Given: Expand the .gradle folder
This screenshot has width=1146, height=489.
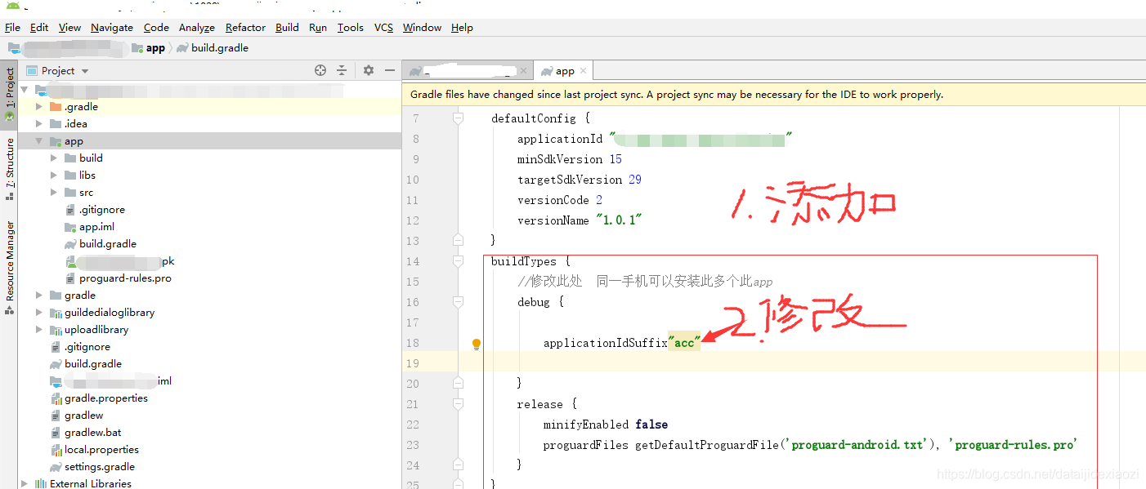Looking at the screenshot, I should coord(38,107).
